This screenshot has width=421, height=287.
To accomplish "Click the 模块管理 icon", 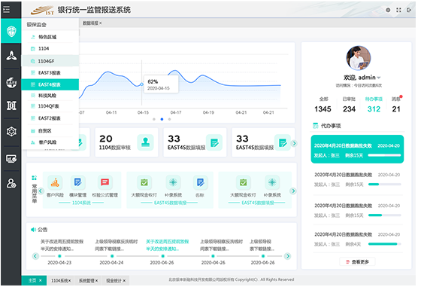I will coord(78,182).
